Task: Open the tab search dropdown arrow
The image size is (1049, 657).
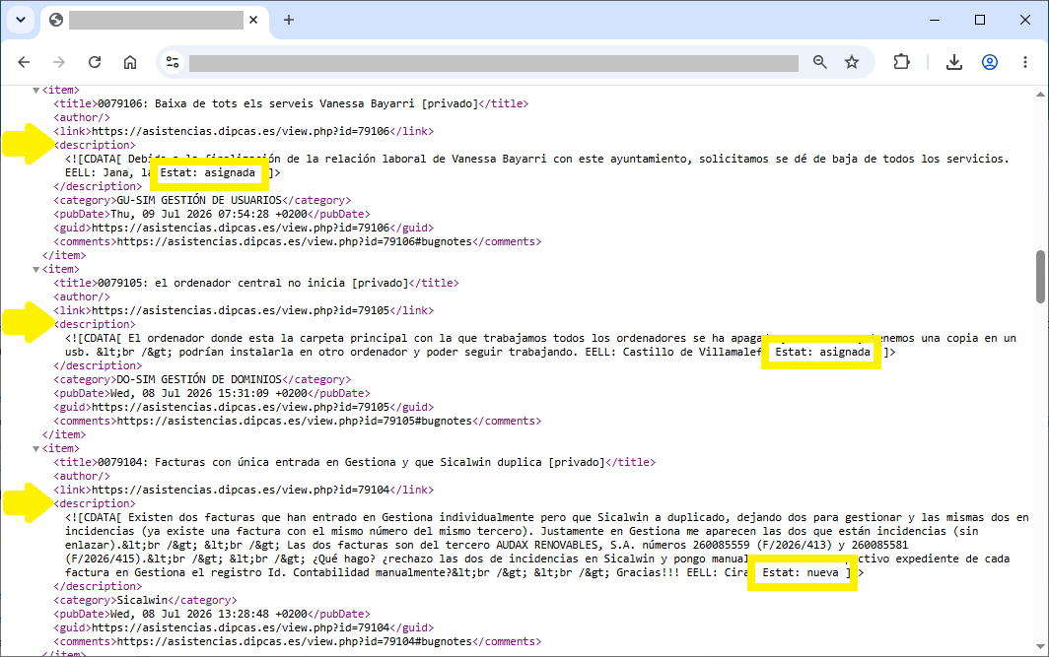Action: (x=21, y=20)
